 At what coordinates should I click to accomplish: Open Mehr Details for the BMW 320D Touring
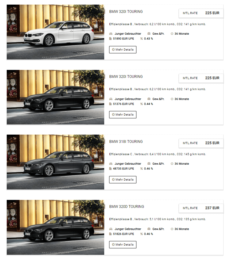123,245
